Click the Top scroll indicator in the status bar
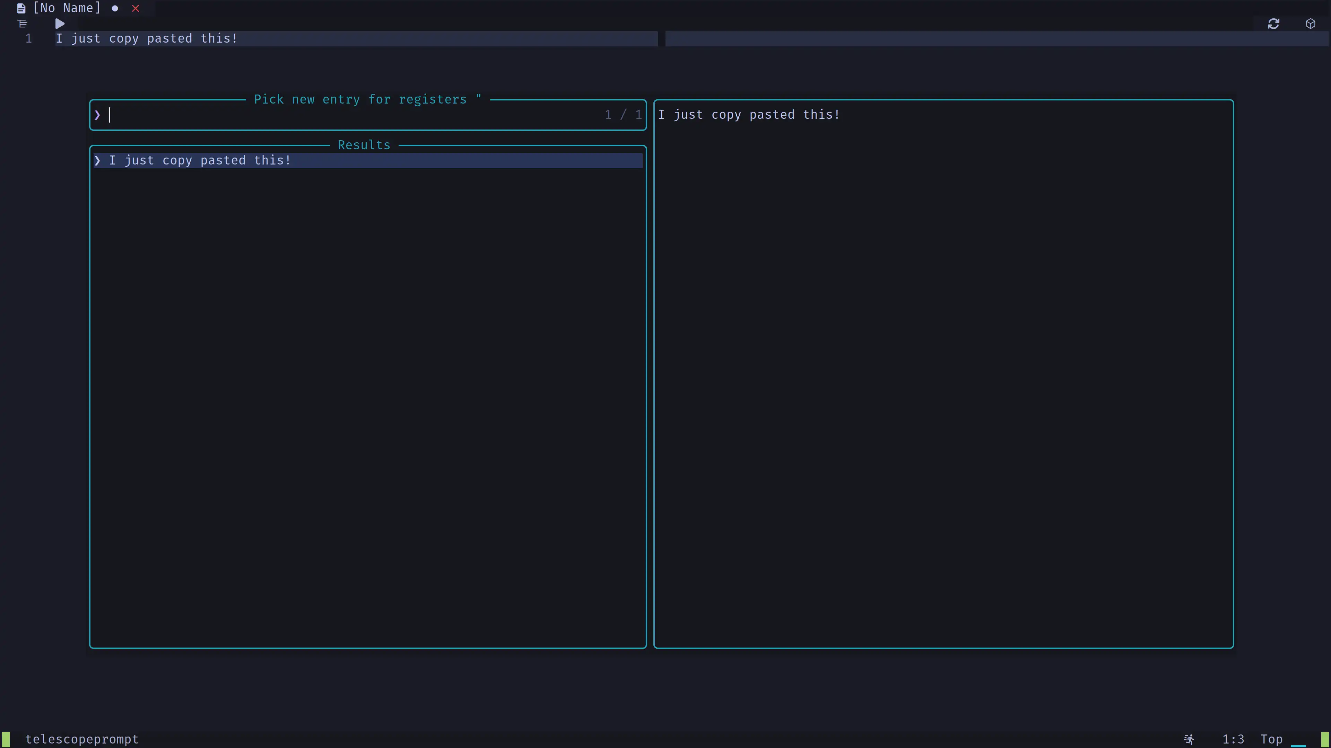This screenshot has width=1331, height=748. pos(1271,739)
